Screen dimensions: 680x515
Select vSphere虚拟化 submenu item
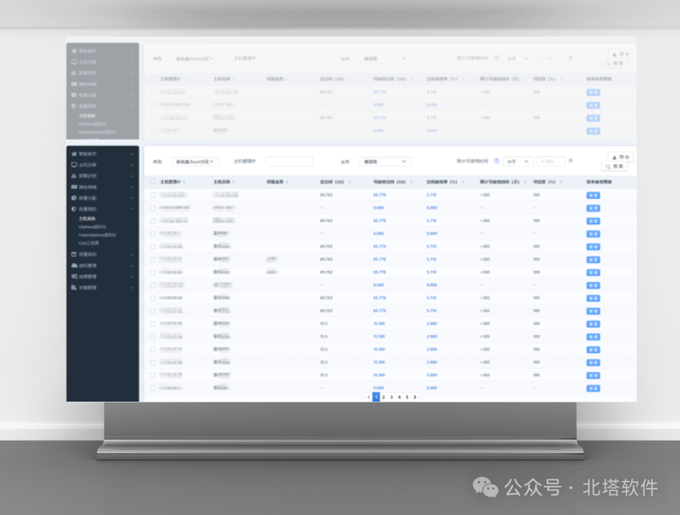(x=92, y=227)
